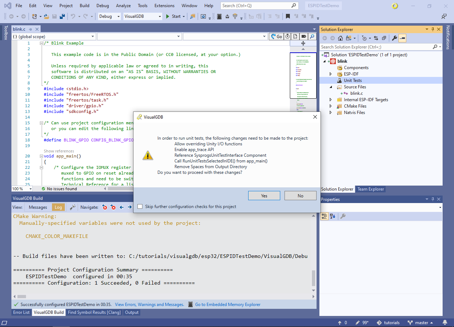Close the VisualGDB dialog

pos(315,117)
